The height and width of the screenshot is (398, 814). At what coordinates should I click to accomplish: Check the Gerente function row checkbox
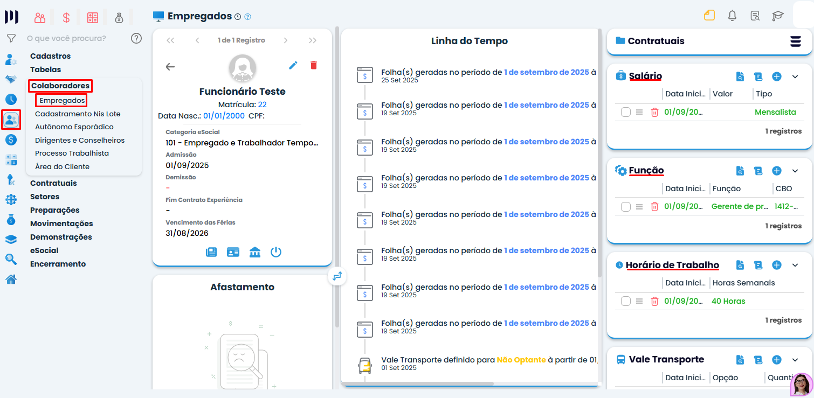point(625,206)
